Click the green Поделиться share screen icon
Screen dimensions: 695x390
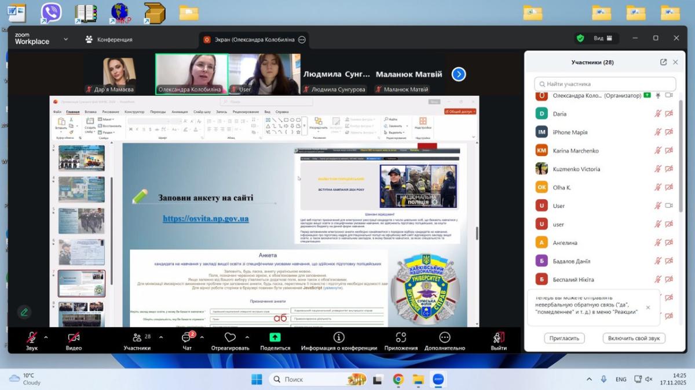[275, 337]
